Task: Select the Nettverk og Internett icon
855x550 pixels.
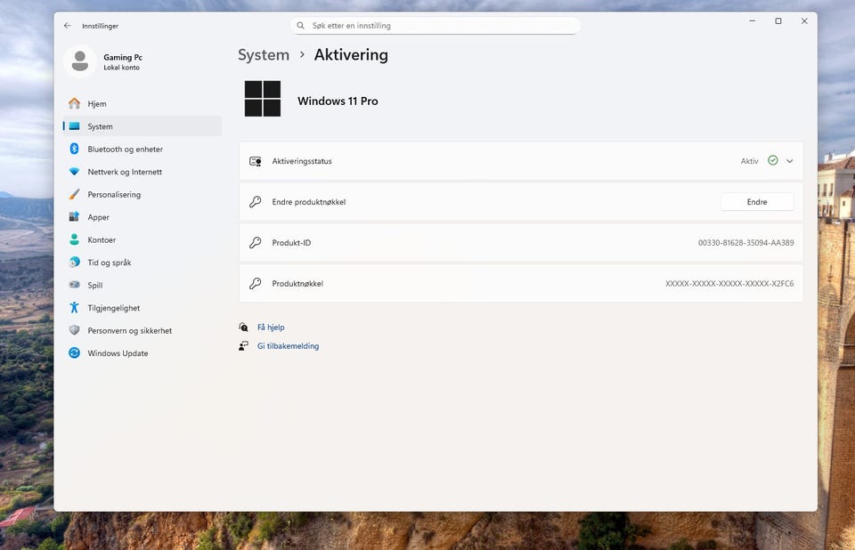Action: 75,172
